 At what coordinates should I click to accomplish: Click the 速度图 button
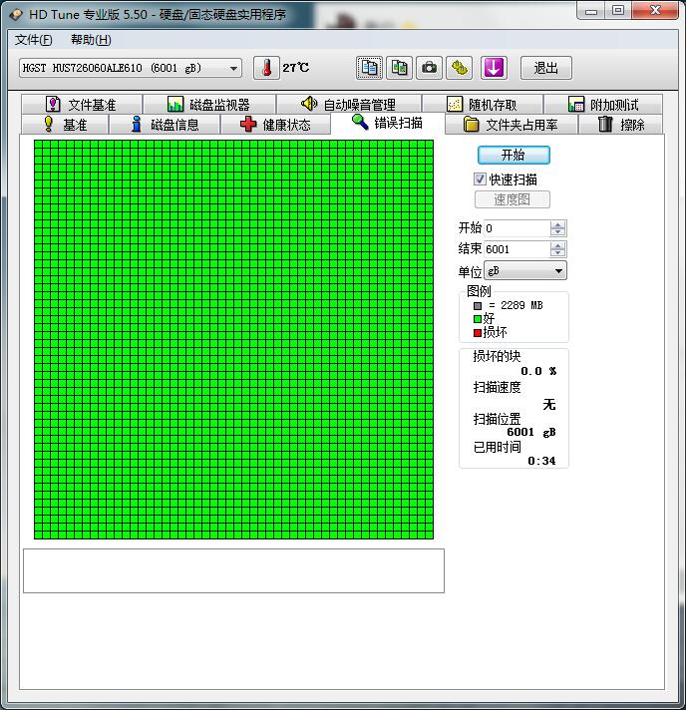(513, 199)
